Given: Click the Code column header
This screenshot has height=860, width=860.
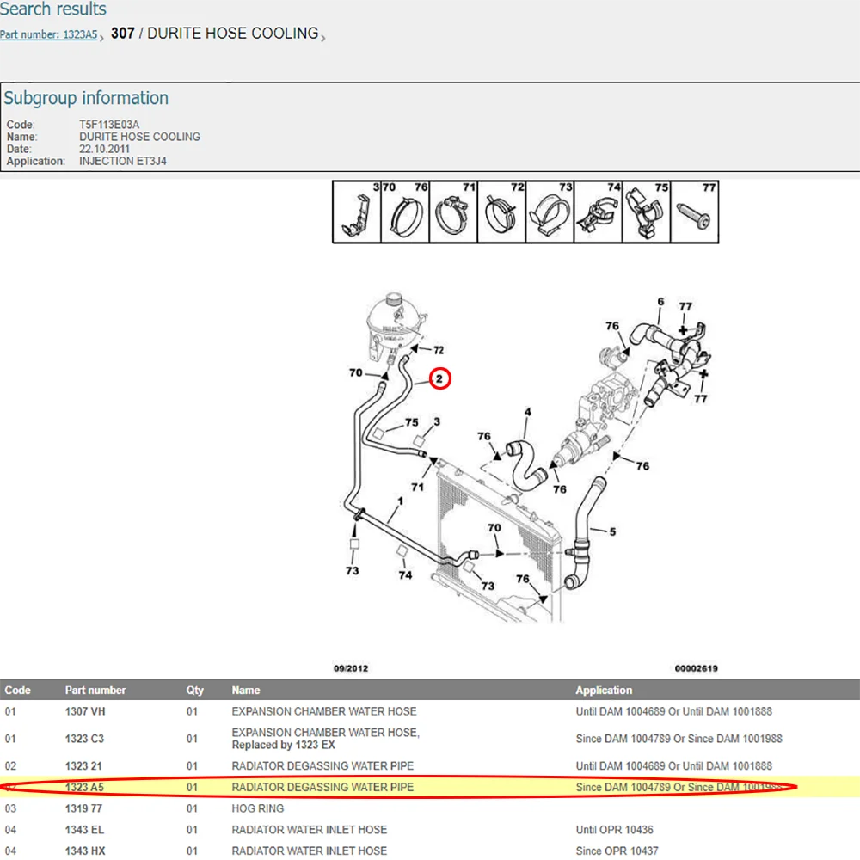Looking at the screenshot, I should 17,690.
